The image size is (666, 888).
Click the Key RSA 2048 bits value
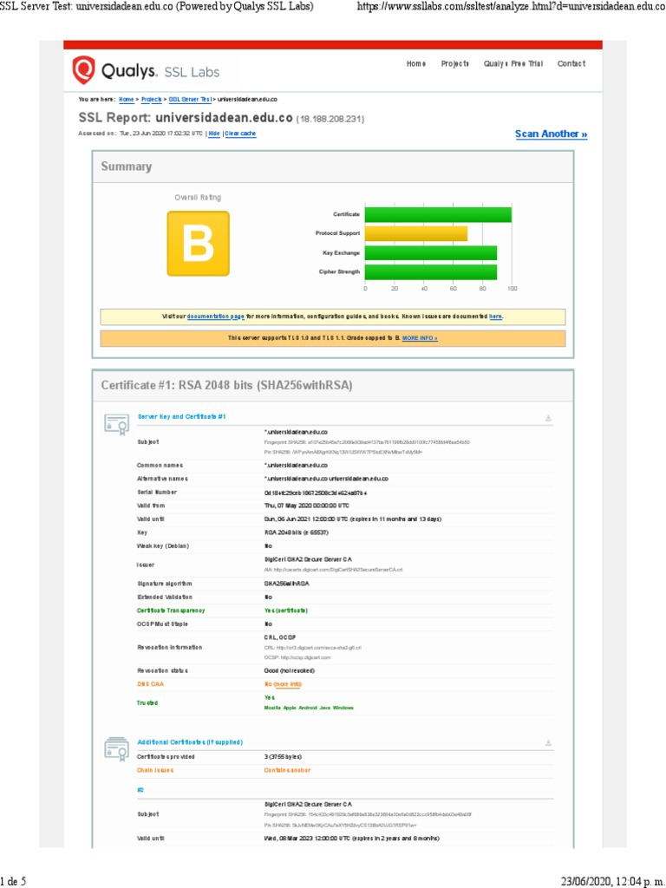[297, 533]
